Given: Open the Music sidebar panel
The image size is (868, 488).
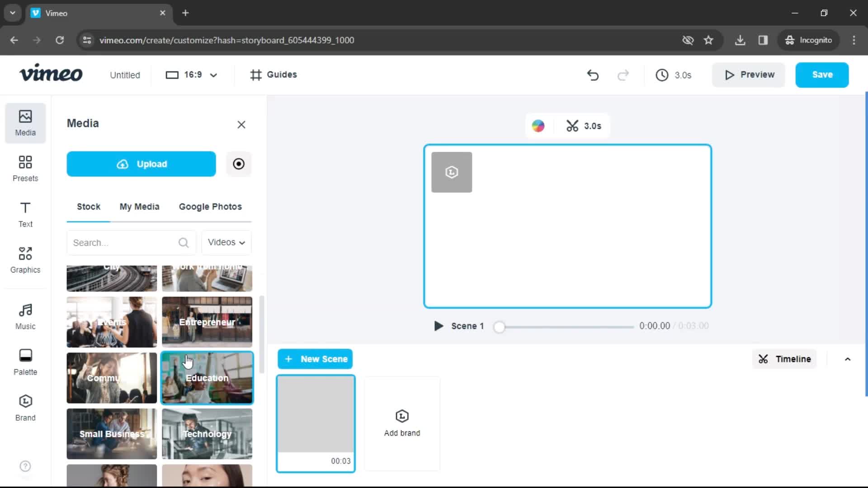Looking at the screenshot, I should click(x=25, y=316).
